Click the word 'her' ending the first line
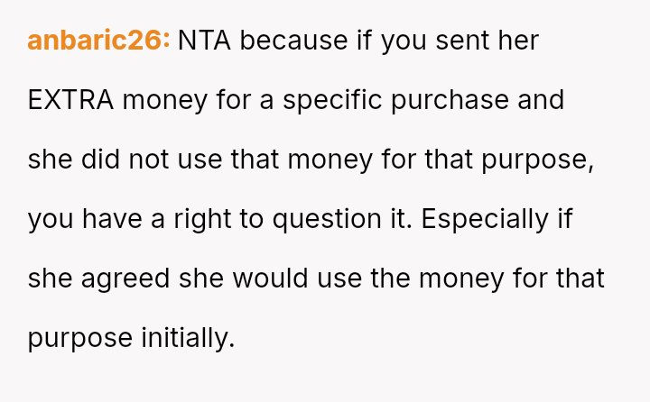Screen dimensions: 650x402 [x=515, y=41]
